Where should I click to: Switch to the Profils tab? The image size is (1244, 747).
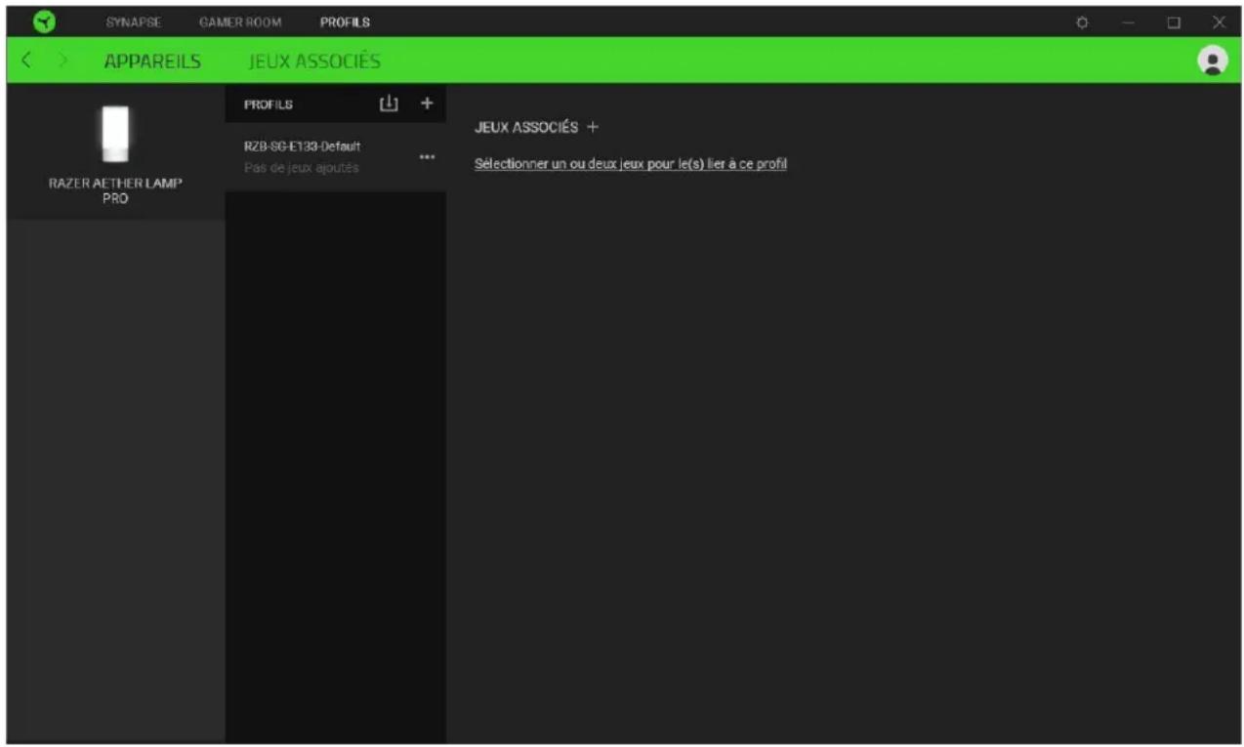[x=345, y=21]
